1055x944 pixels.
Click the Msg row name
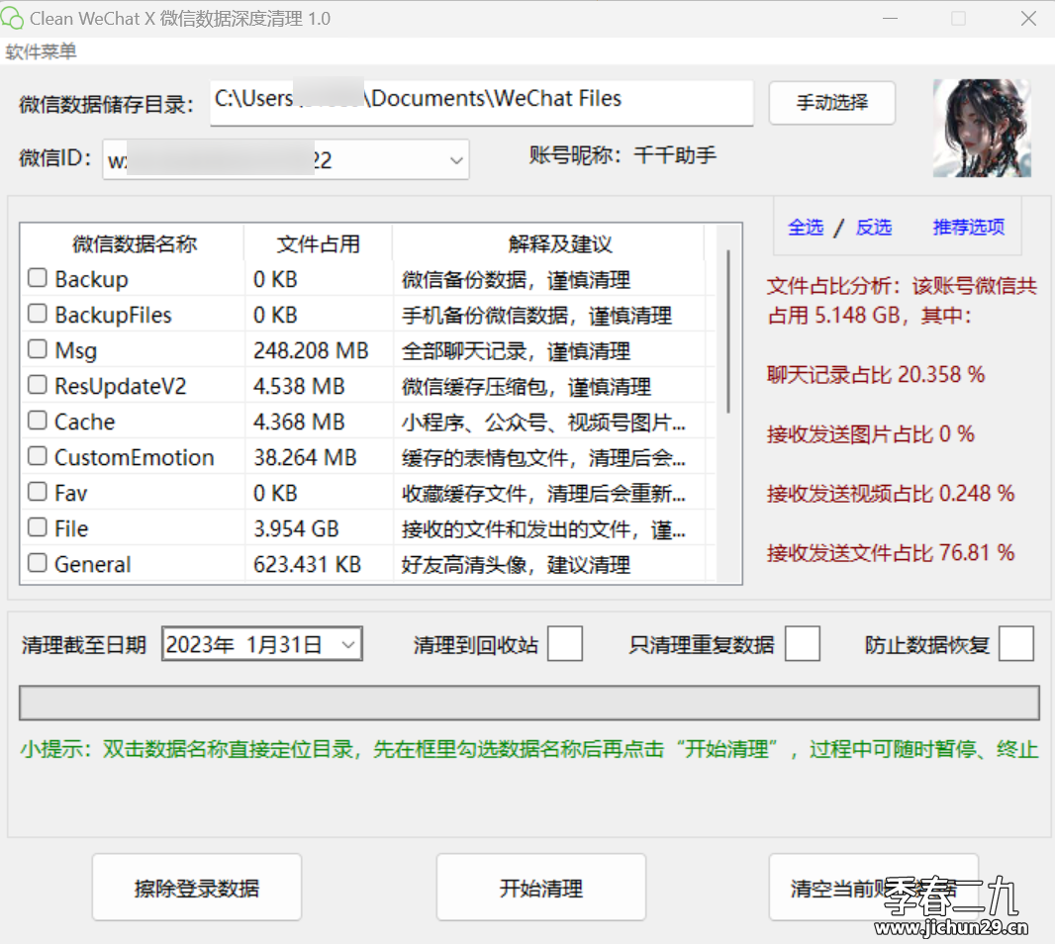[x=75, y=350]
